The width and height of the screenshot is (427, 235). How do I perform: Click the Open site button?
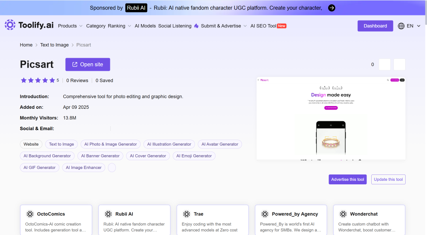tap(88, 64)
